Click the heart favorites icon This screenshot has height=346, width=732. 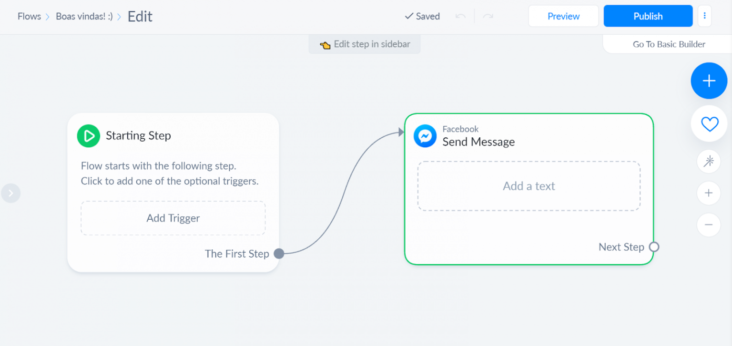click(x=709, y=124)
